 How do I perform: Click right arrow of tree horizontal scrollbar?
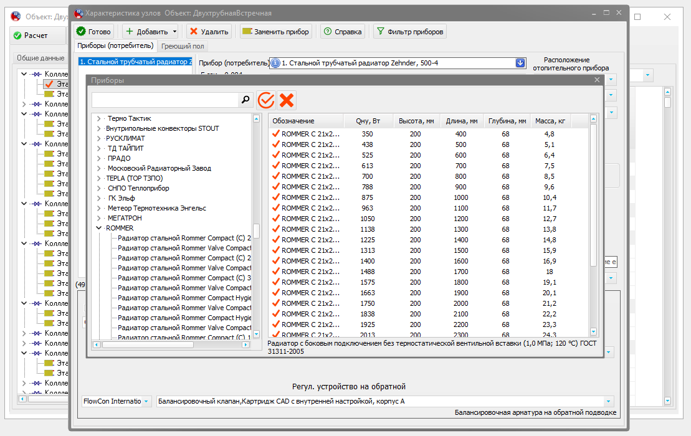pyautogui.click(x=246, y=345)
